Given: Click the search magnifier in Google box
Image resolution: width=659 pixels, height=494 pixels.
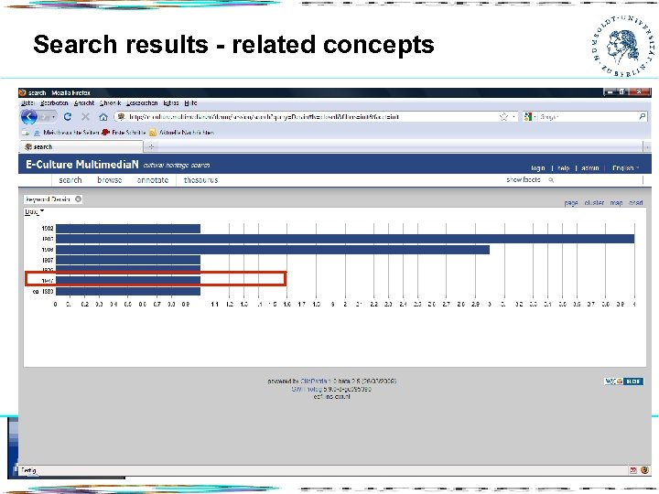Looking at the screenshot, I should 643,116.
